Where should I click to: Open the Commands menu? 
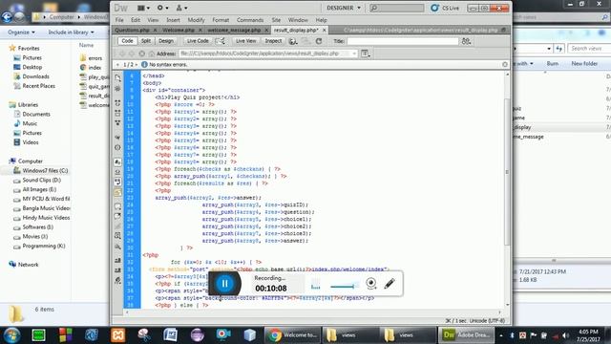click(250, 20)
